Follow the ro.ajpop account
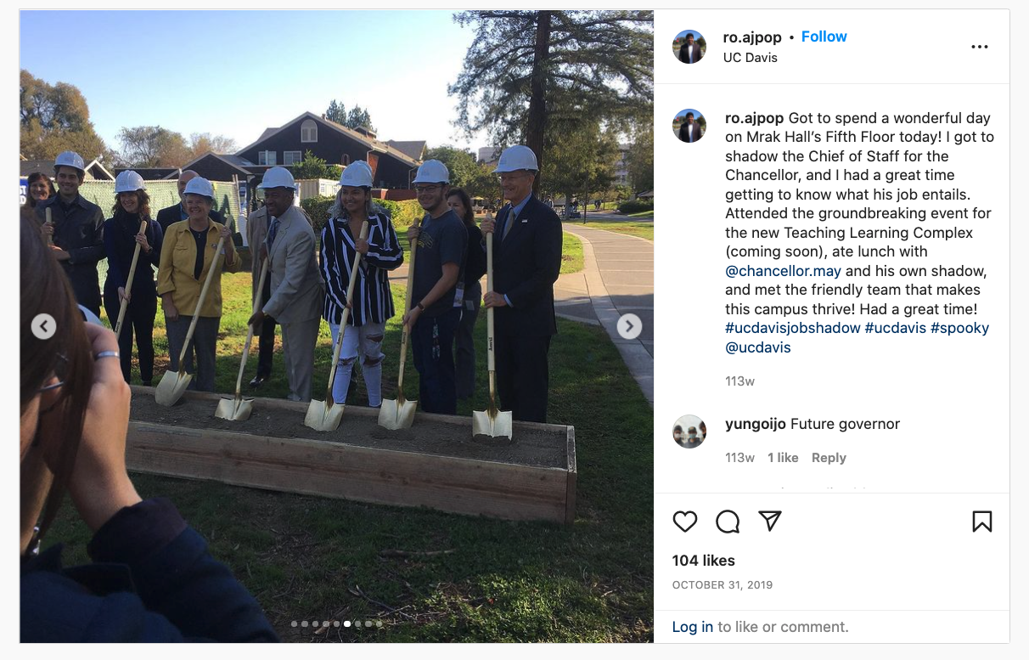Image resolution: width=1029 pixels, height=660 pixels. [824, 37]
